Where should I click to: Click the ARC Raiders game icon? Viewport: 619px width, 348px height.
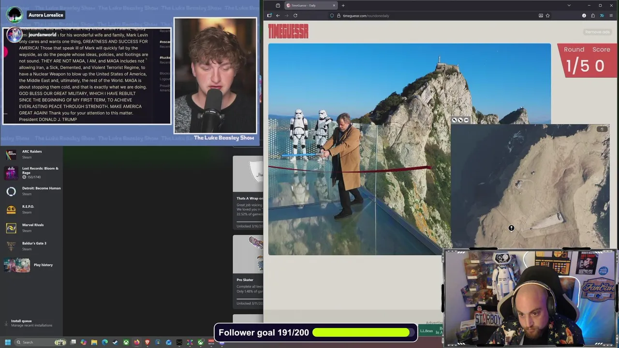pos(11,155)
